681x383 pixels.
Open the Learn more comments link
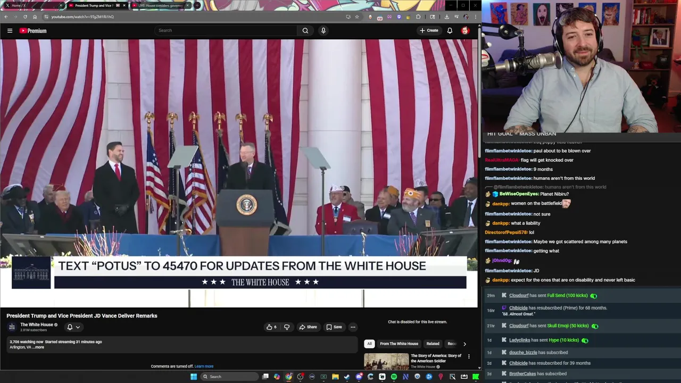pyautogui.click(x=204, y=367)
